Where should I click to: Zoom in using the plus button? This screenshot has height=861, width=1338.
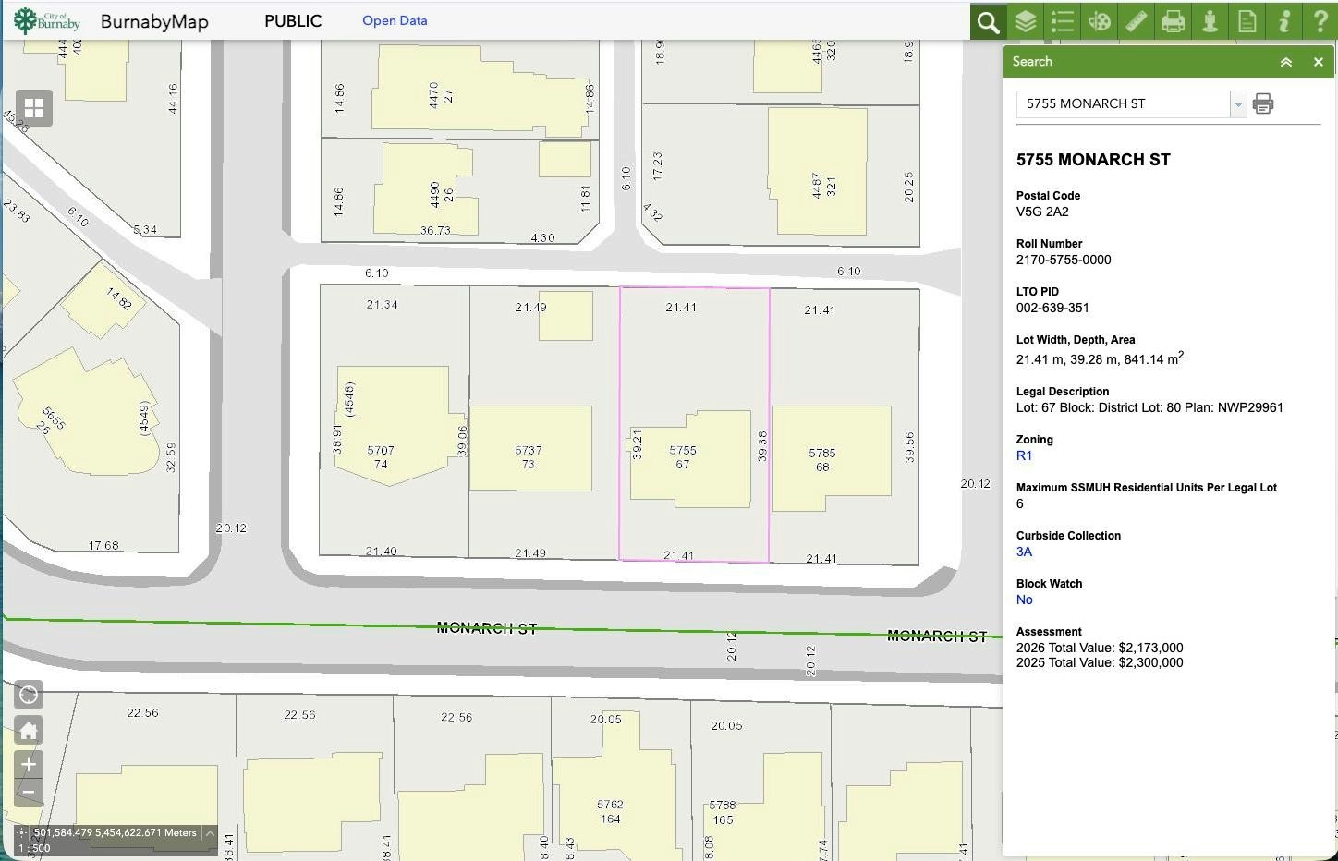tap(29, 765)
